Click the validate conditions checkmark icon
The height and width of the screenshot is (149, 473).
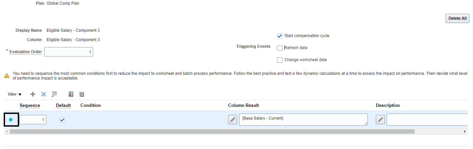[71, 94]
